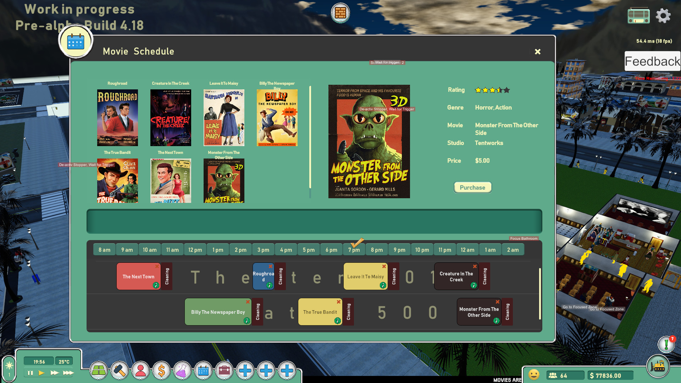
Task: Select the 8 pm time slot
Action: (377, 250)
